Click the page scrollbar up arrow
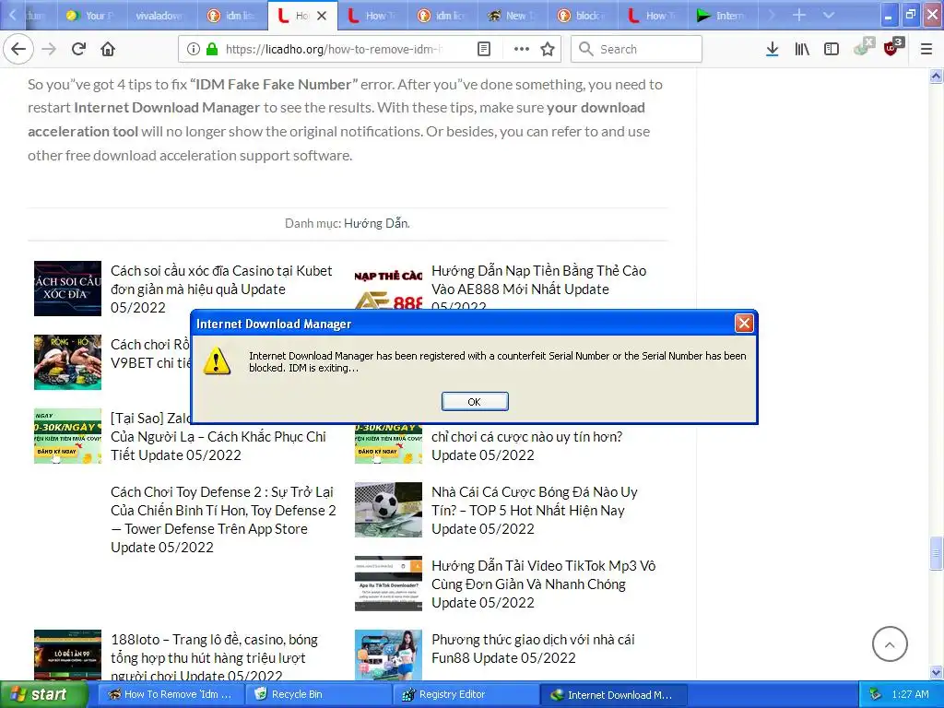The image size is (944, 708). pos(936,76)
